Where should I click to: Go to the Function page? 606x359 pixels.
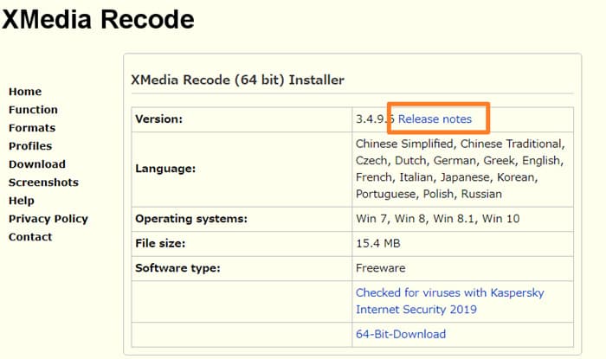tap(33, 110)
